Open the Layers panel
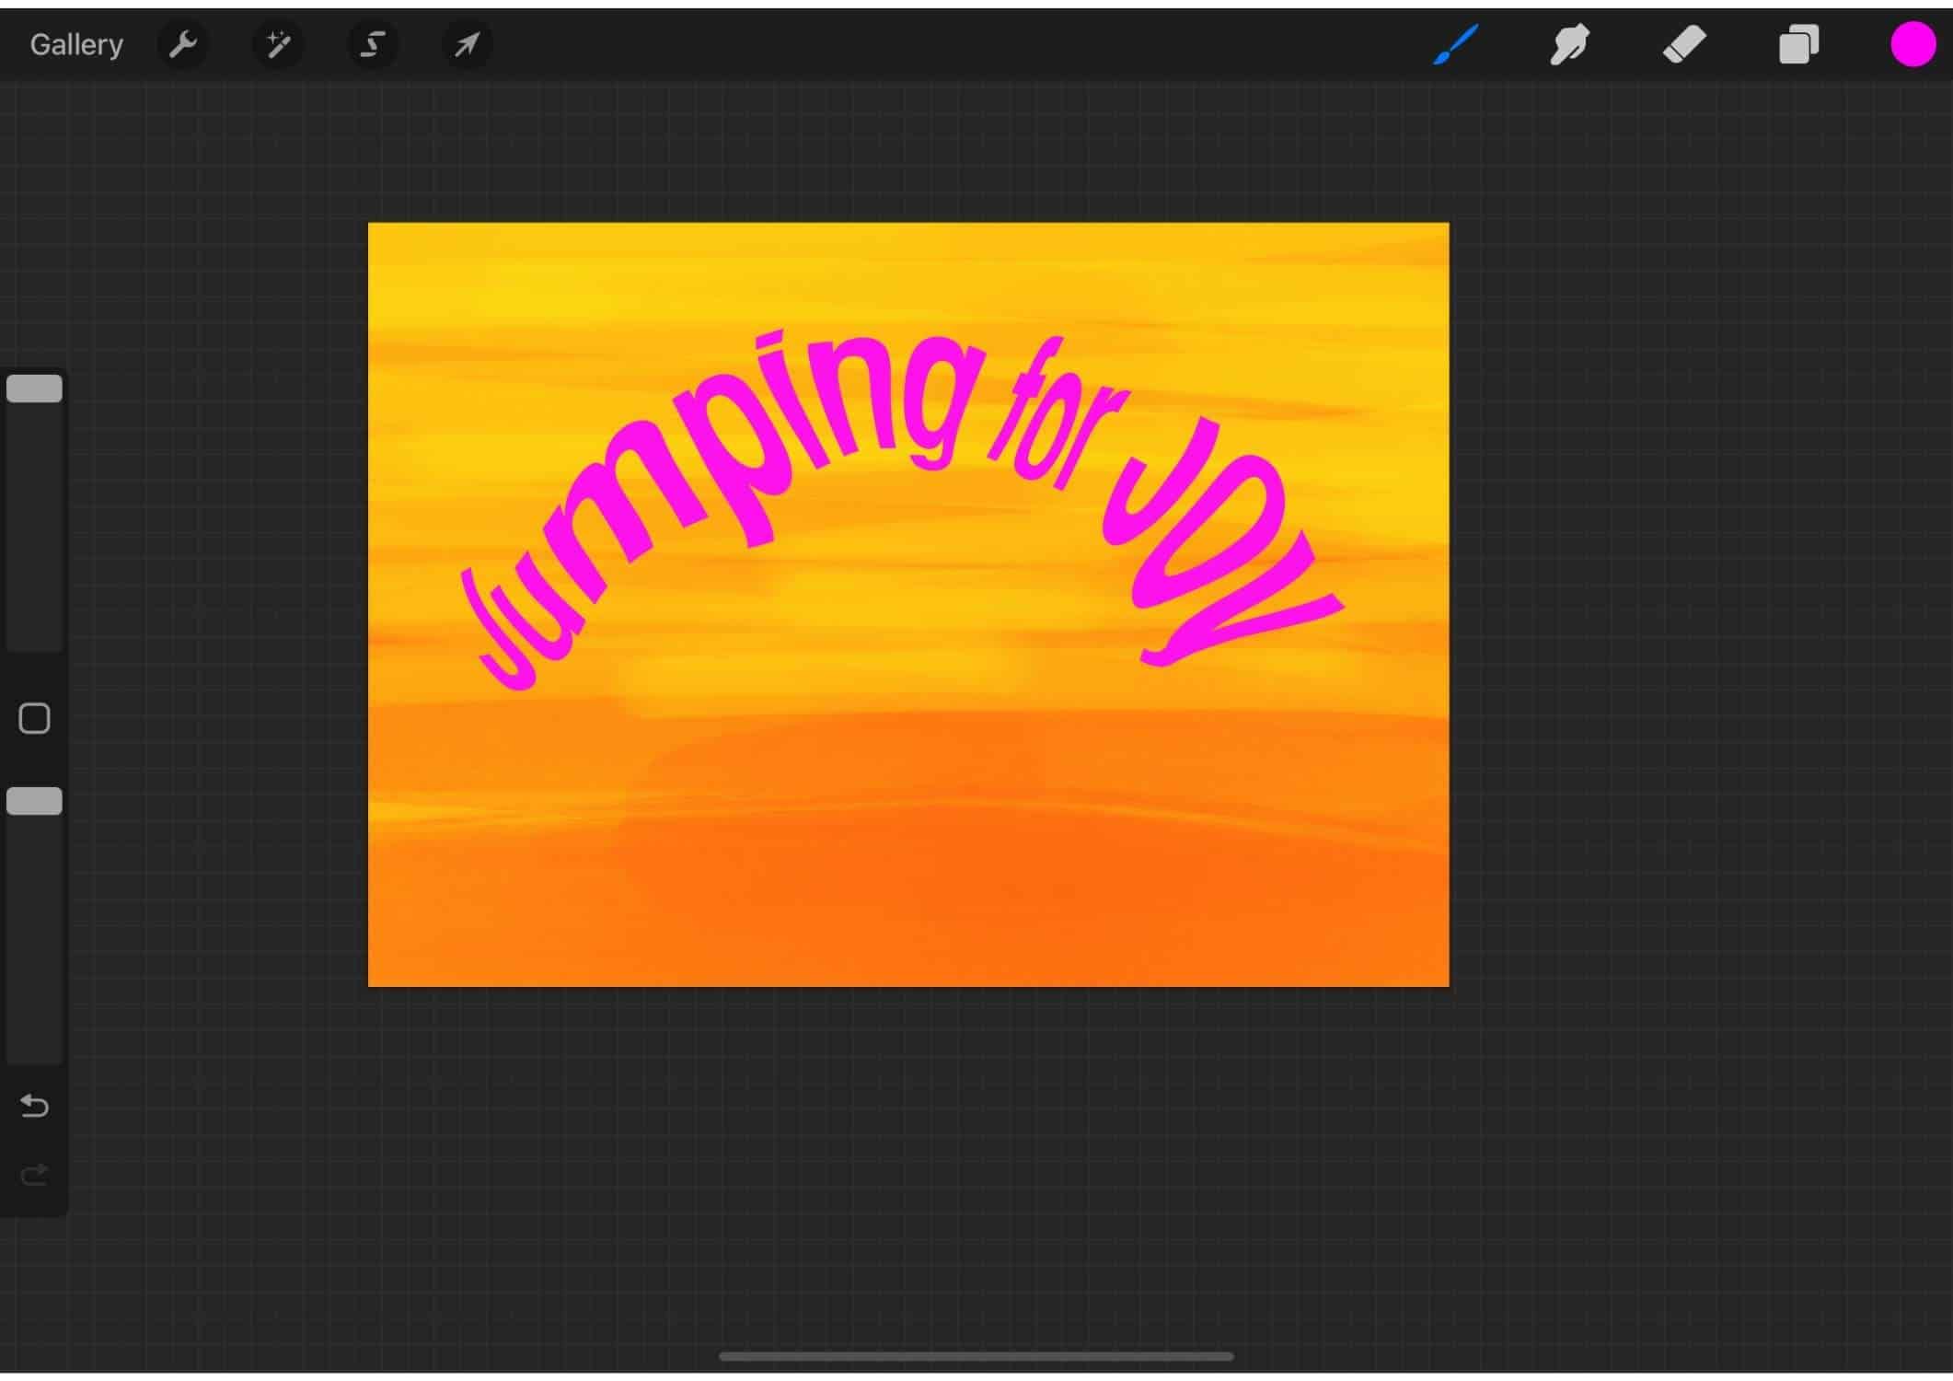This screenshot has width=1953, height=1381. click(1799, 43)
